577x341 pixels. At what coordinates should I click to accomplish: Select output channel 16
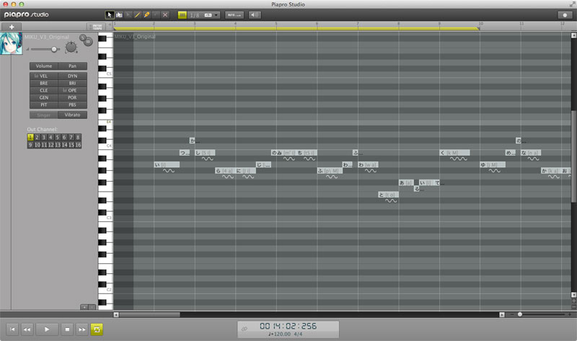(78, 145)
